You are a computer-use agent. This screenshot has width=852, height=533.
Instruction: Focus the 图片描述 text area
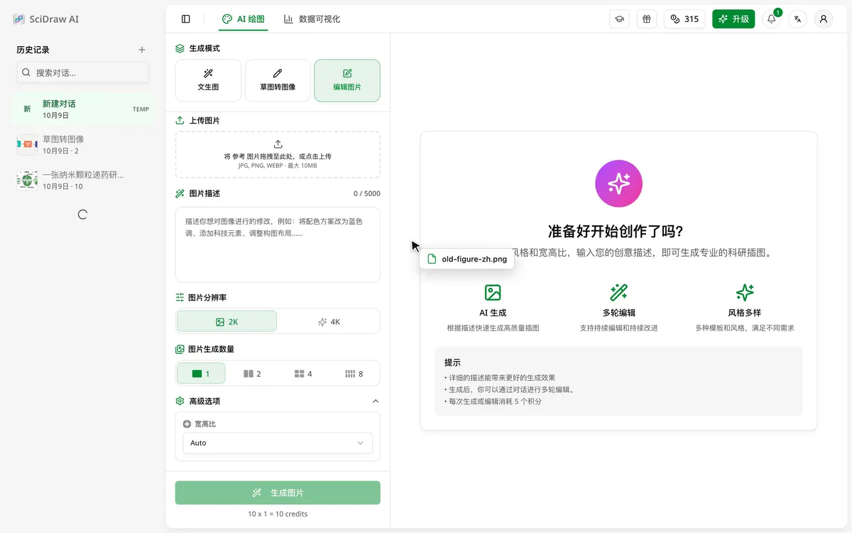point(278,244)
